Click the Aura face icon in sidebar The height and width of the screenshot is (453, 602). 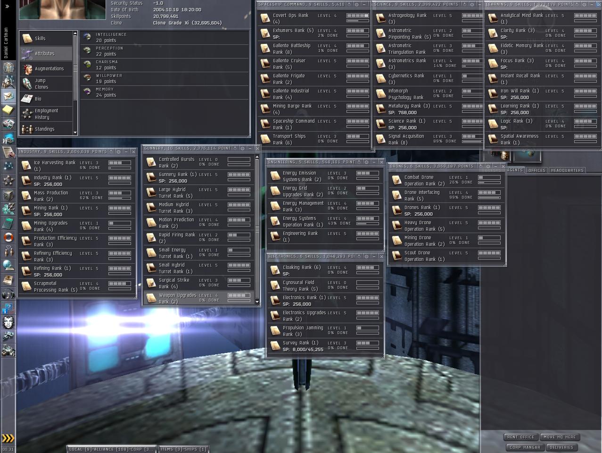coord(8,323)
